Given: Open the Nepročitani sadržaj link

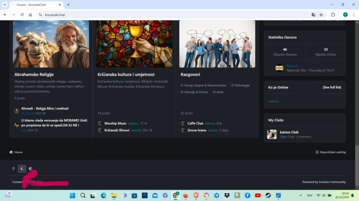Looking at the screenshot, I should point(330,152).
